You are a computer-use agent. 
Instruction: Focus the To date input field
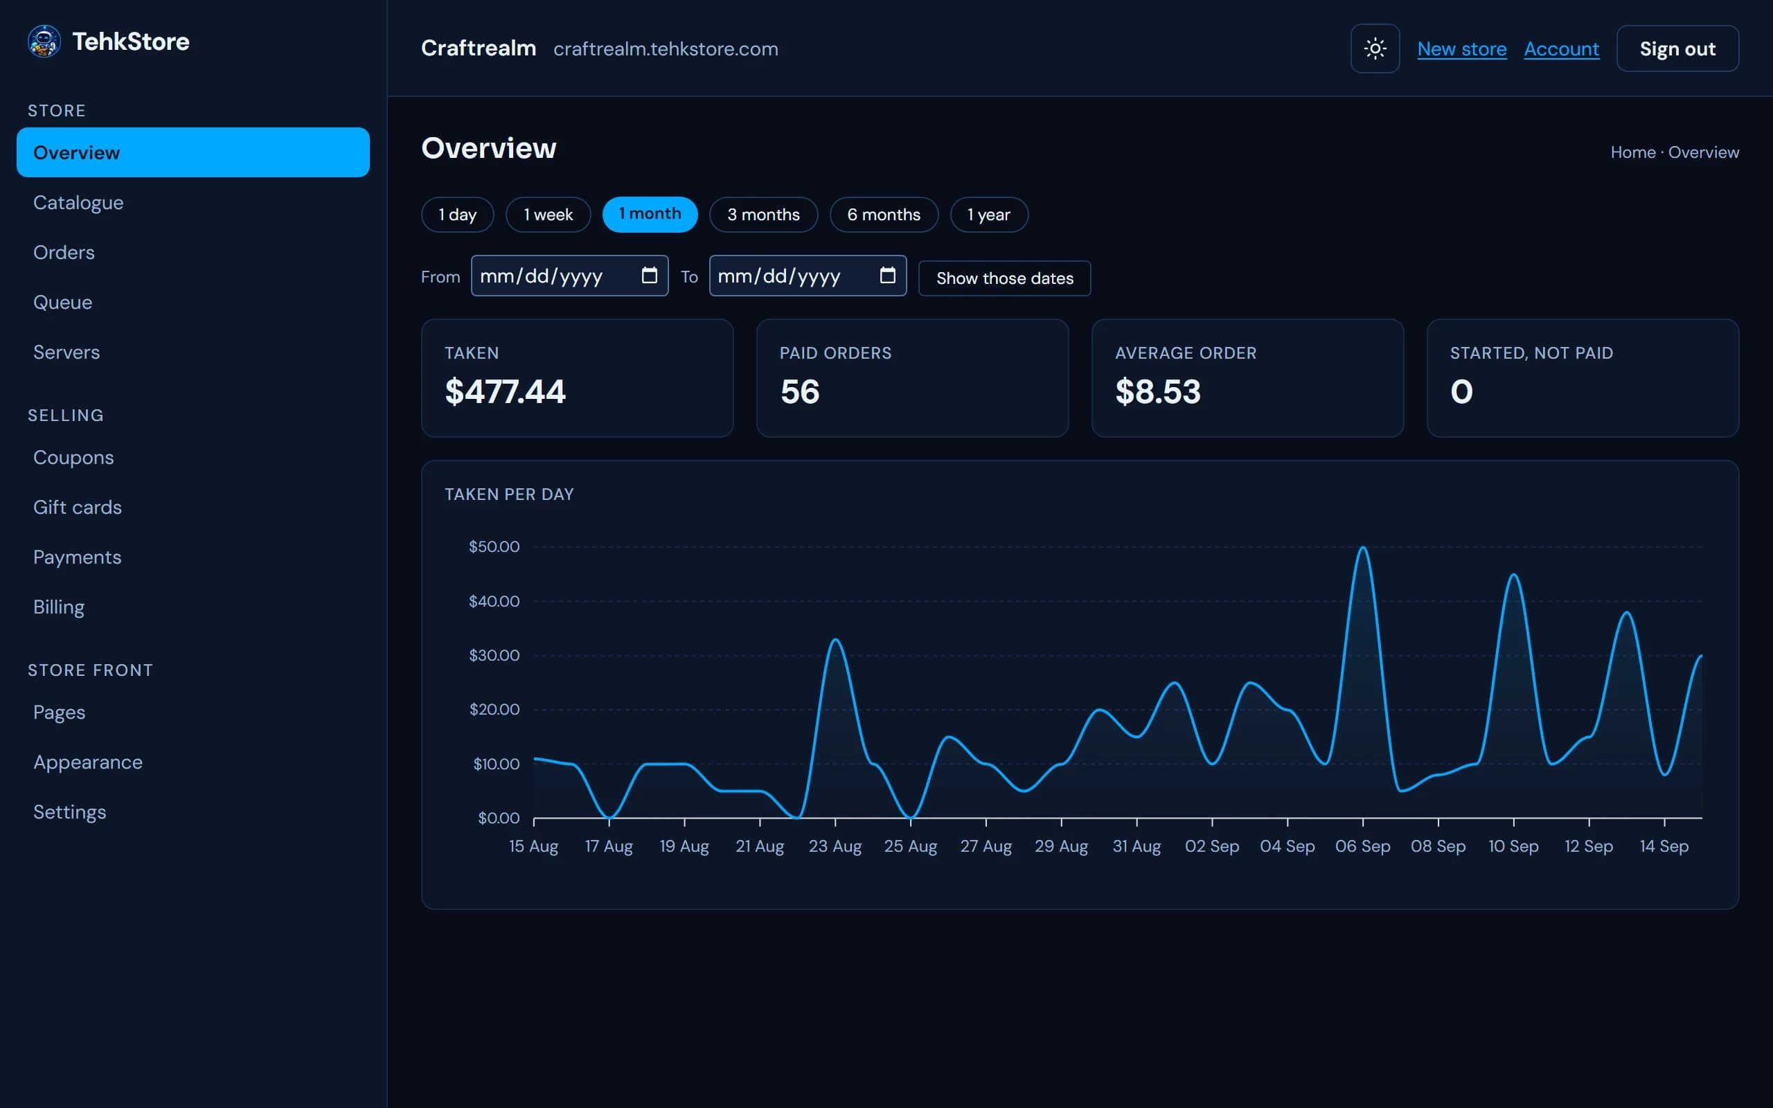point(808,276)
